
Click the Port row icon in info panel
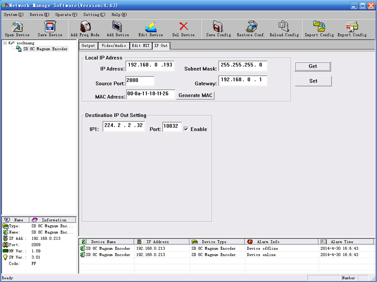coord(5,245)
